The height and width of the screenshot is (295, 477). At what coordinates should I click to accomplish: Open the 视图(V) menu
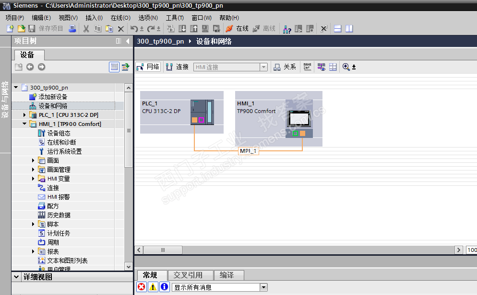tap(68, 18)
